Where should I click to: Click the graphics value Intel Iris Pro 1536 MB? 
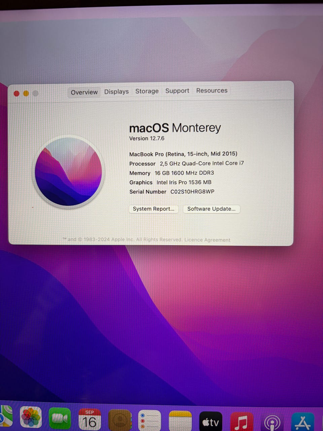click(x=184, y=182)
